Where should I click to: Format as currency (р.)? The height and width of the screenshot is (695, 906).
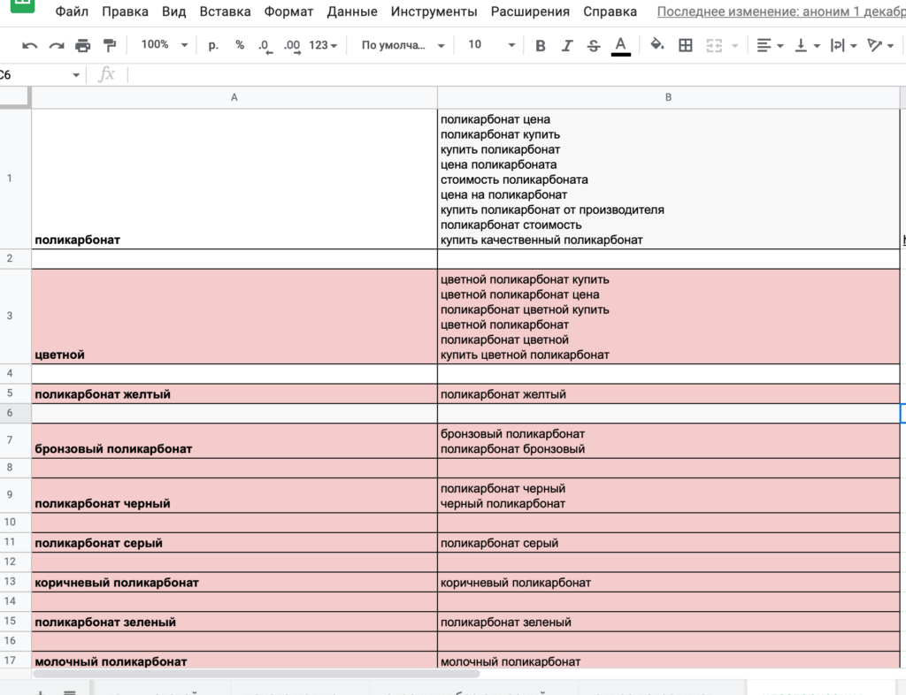(x=213, y=45)
